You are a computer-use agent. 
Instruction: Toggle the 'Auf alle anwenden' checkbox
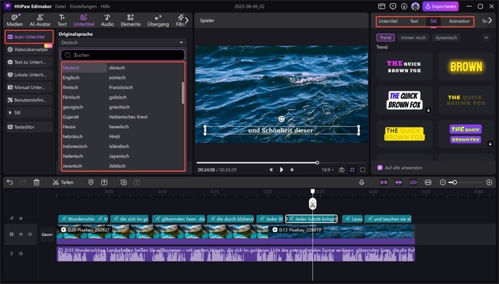(x=380, y=168)
